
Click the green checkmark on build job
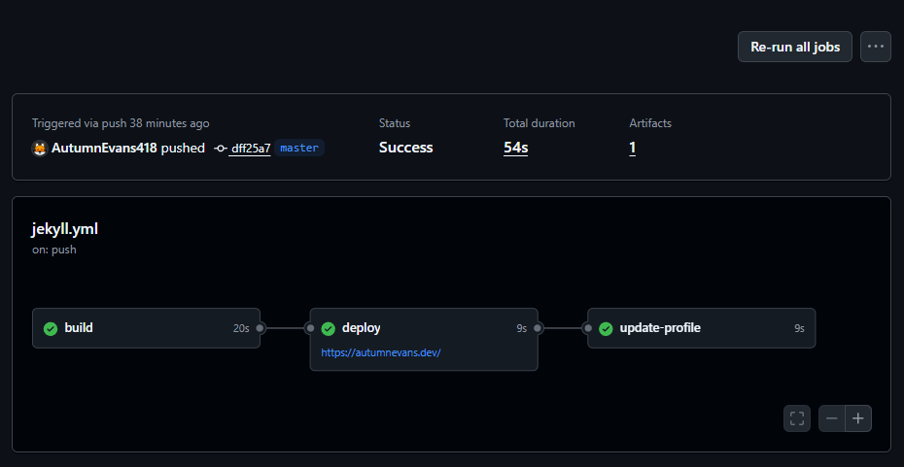click(51, 328)
